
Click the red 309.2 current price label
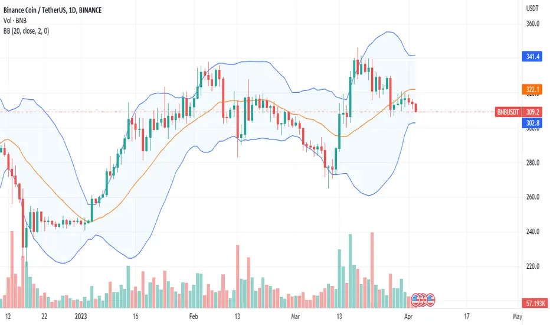tap(532, 112)
